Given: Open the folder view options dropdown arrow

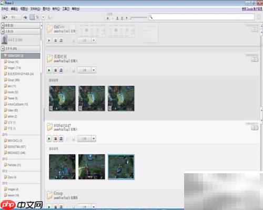Looking at the screenshot, I should [43, 17].
